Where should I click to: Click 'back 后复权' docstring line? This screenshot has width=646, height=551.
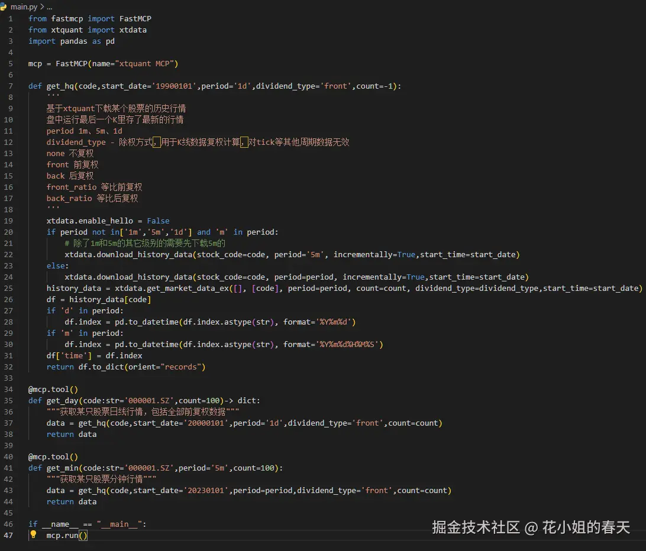(x=70, y=176)
